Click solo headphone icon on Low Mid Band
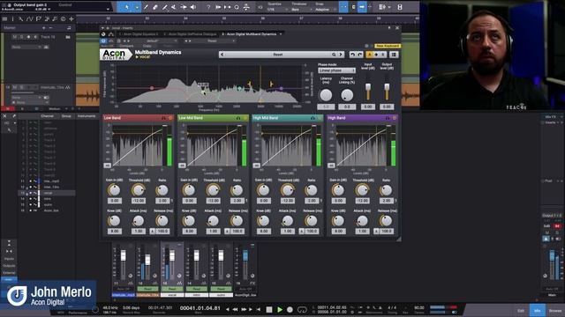The width and height of the screenshot is (565, 317). [238, 118]
